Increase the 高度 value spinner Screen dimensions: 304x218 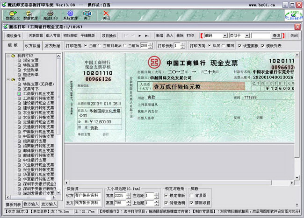click(129, 202)
